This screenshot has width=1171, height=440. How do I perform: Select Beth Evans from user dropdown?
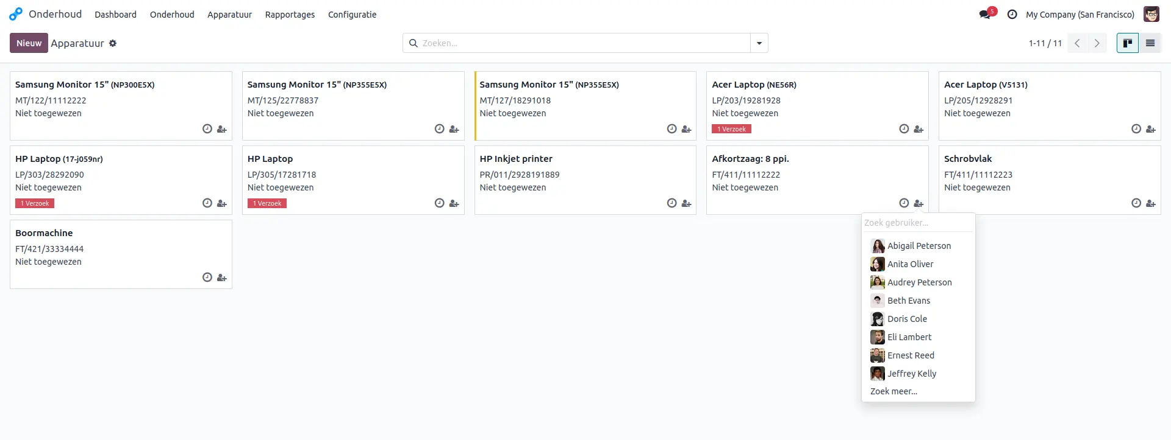point(908,301)
